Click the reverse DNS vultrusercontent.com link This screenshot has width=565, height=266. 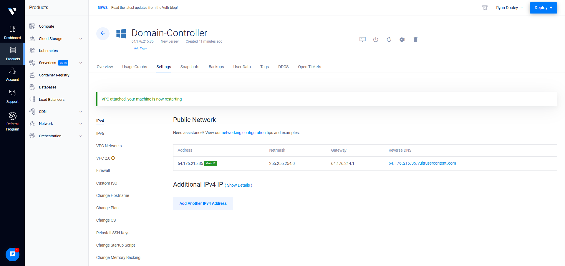pyautogui.click(x=422, y=163)
